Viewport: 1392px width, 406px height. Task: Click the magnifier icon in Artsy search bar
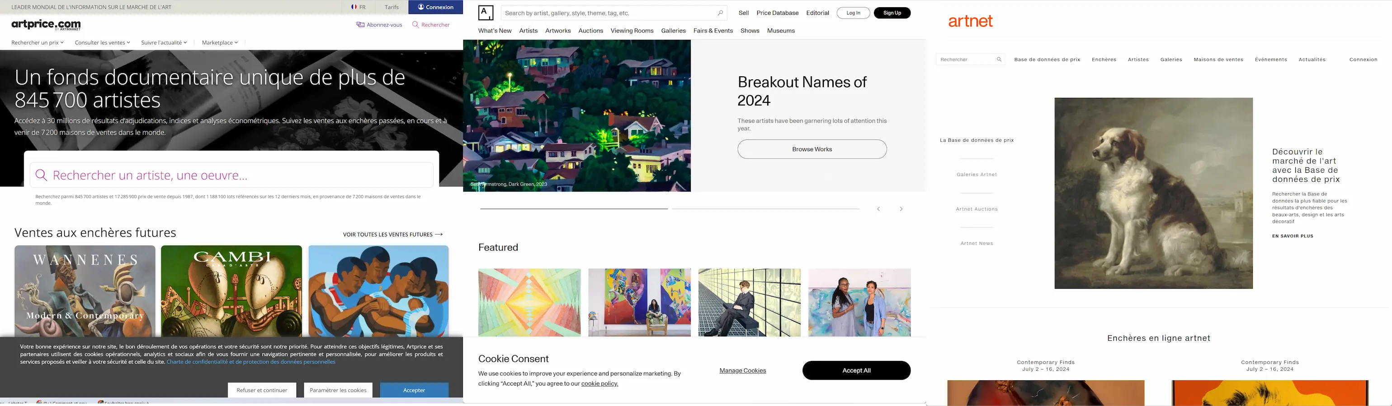[720, 13]
